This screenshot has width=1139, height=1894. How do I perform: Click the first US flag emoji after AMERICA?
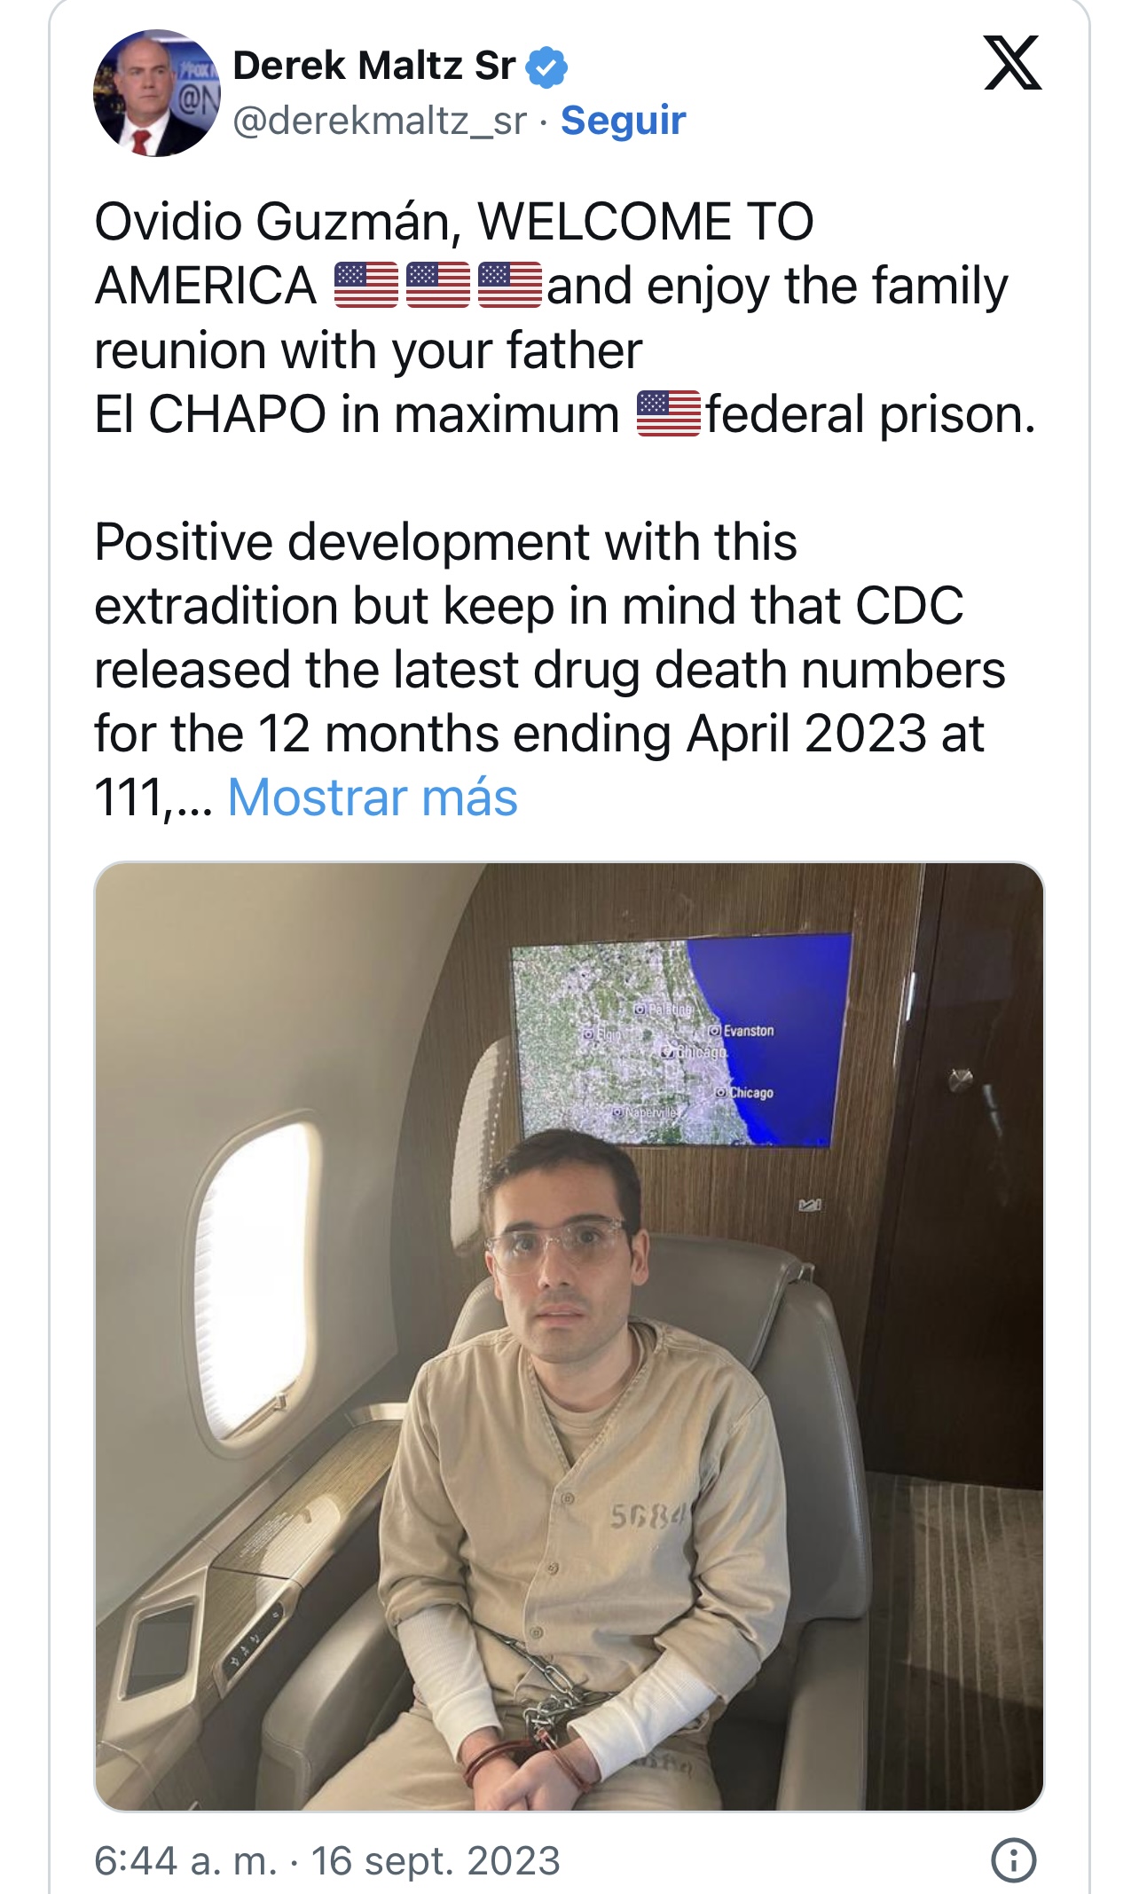click(x=366, y=286)
